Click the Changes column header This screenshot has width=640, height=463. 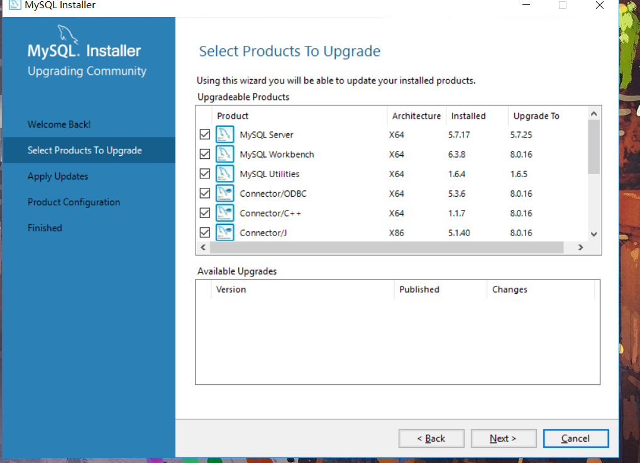pos(541,289)
